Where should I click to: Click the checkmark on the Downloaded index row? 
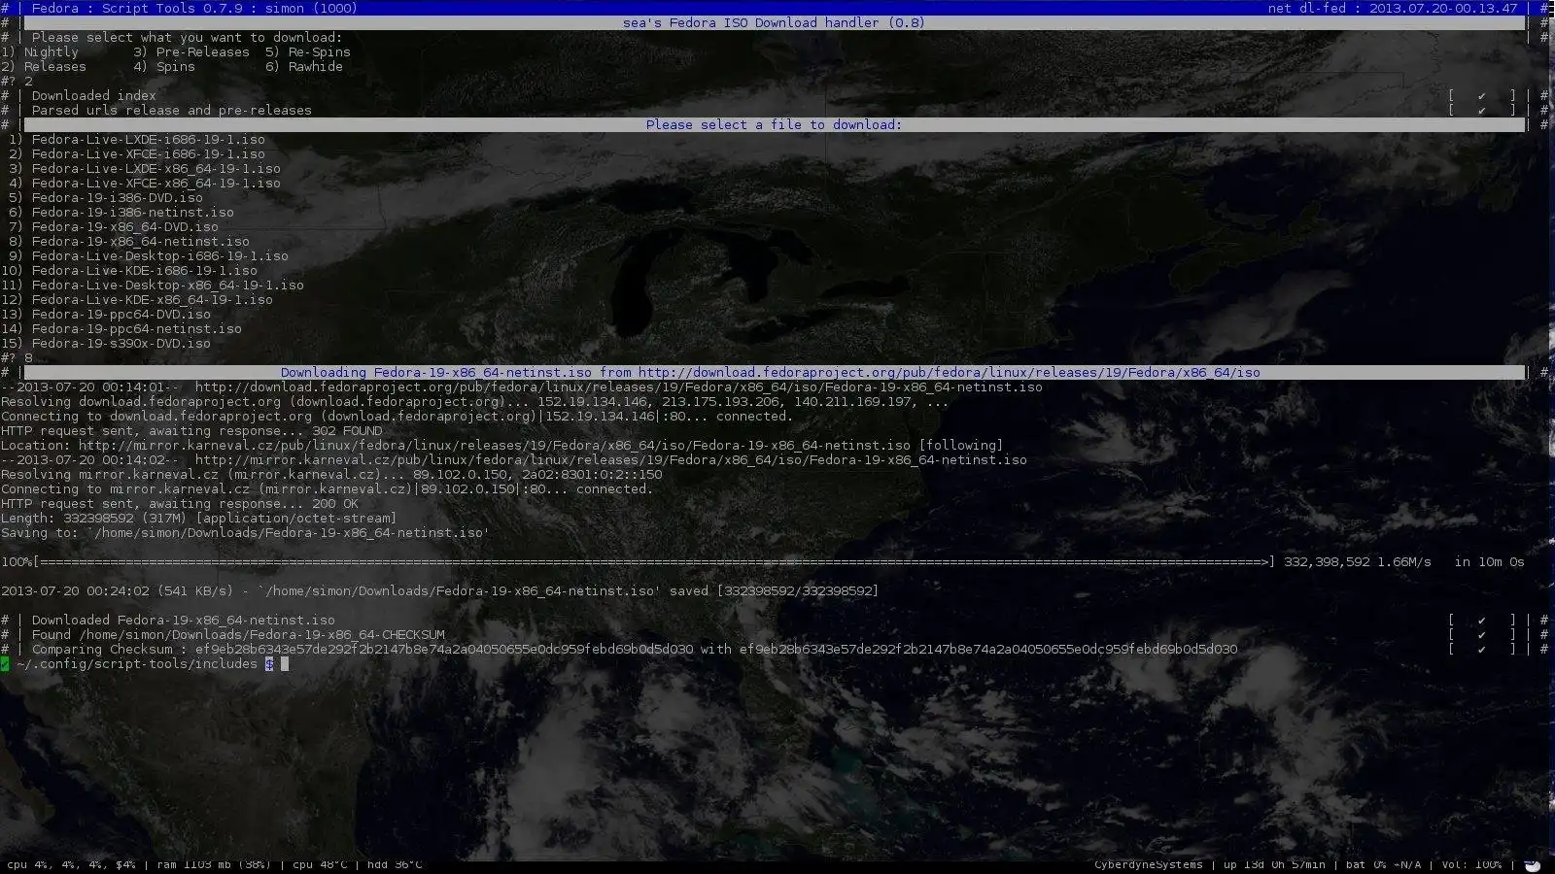tap(1481, 96)
